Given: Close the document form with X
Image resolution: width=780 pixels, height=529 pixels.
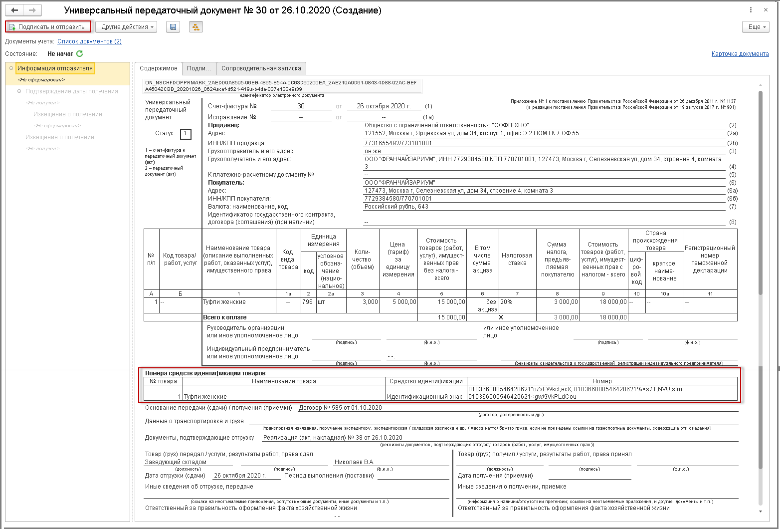Looking at the screenshot, I should 766,10.
